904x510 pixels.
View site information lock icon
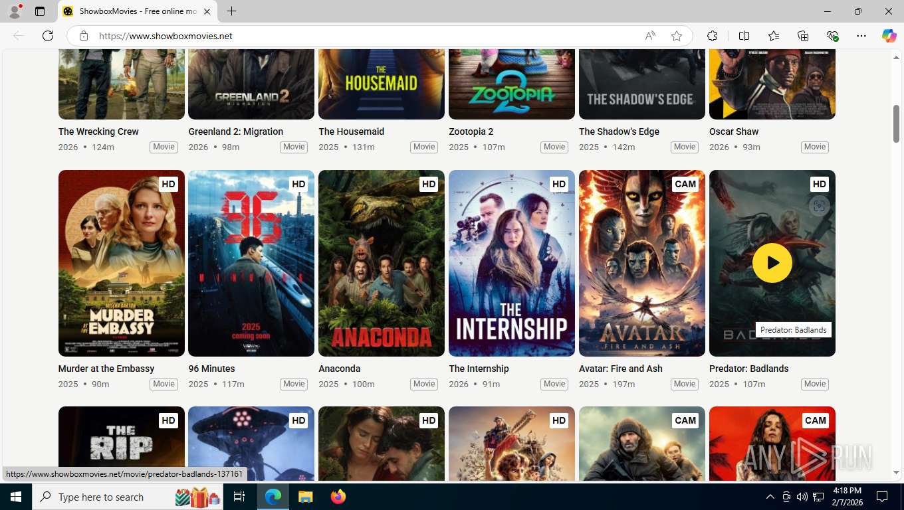[x=83, y=36]
